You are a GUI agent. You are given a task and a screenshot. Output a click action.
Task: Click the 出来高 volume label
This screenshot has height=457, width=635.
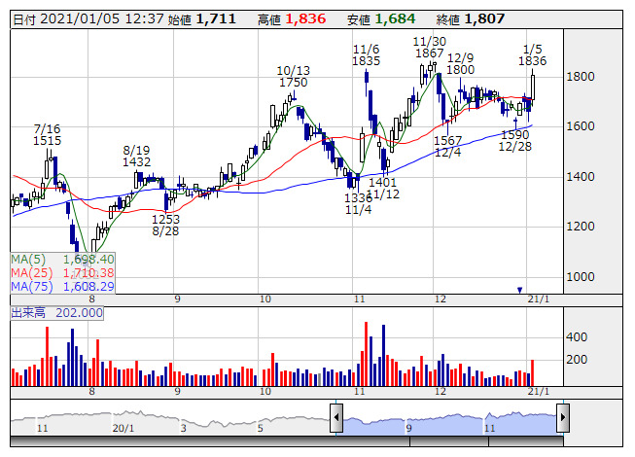28,312
